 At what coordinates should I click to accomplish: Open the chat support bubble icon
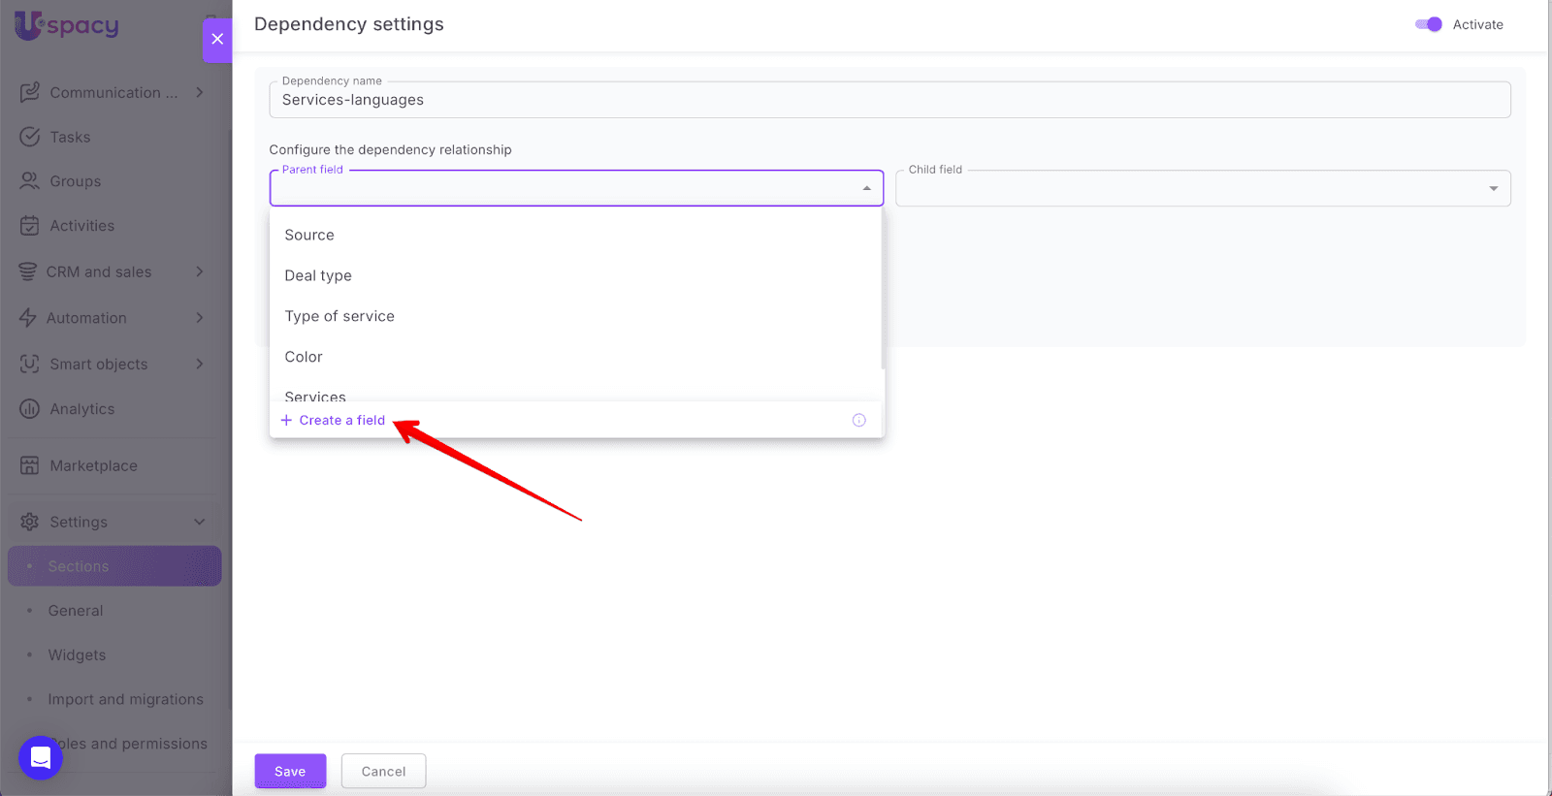pyautogui.click(x=41, y=757)
